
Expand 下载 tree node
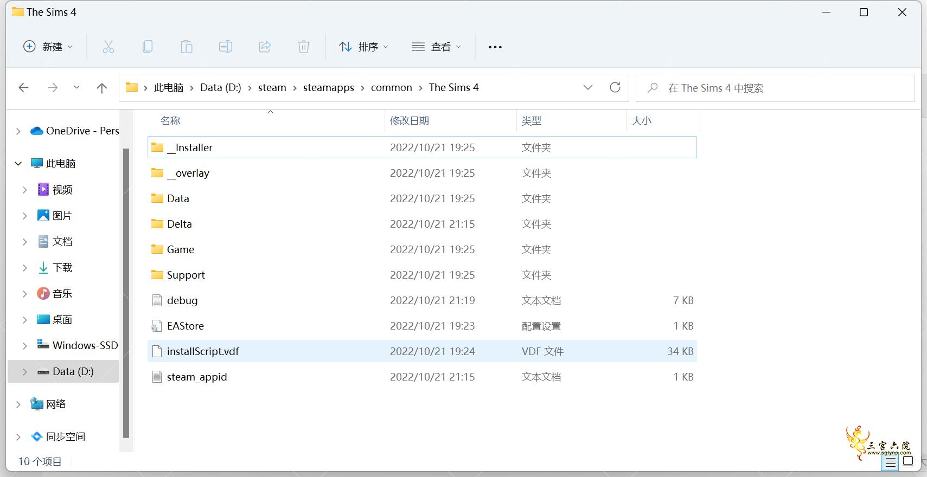[24, 268]
